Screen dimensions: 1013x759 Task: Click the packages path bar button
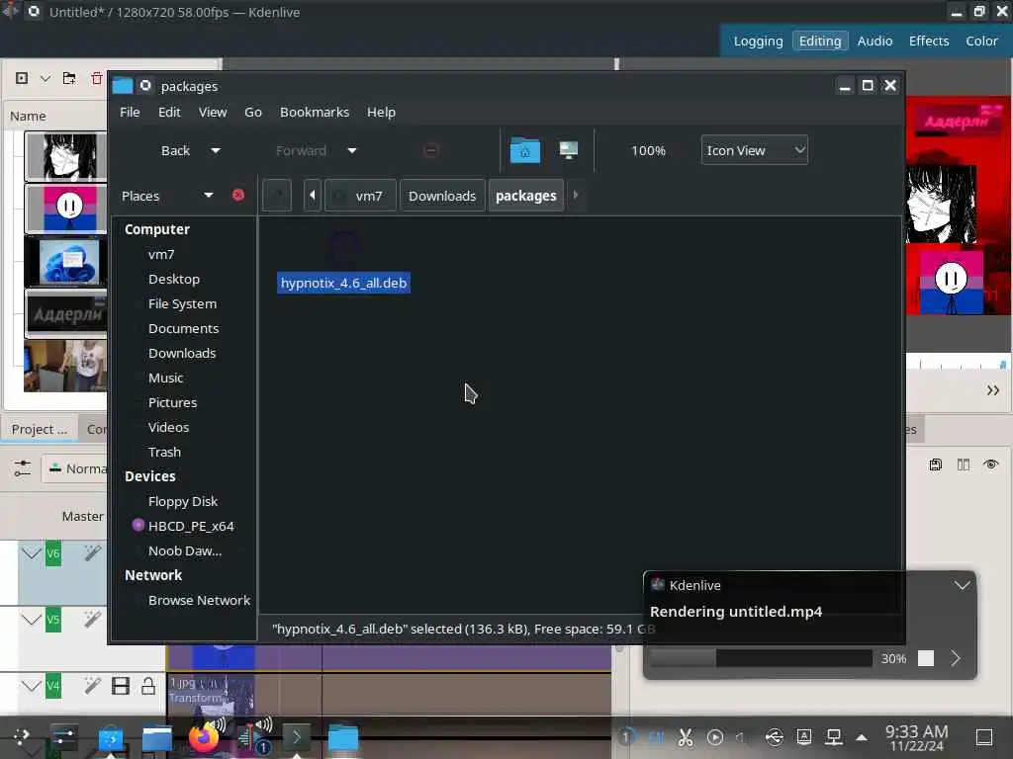[526, 196]
